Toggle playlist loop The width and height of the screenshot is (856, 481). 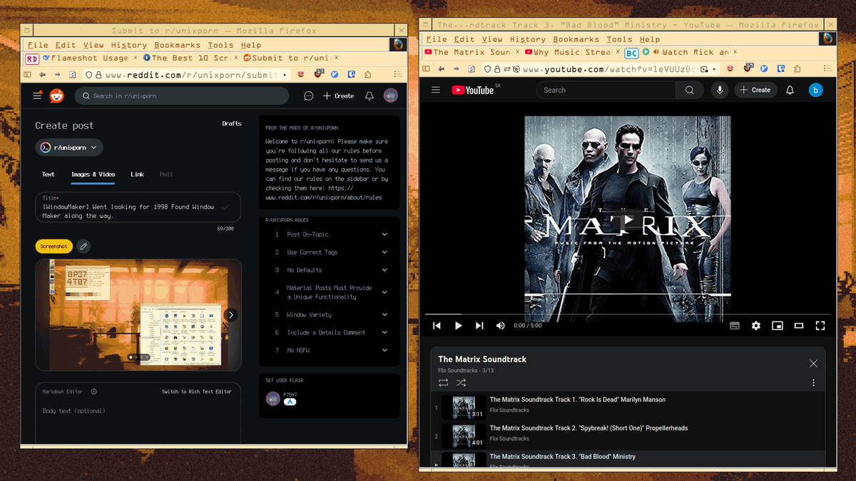443,383
